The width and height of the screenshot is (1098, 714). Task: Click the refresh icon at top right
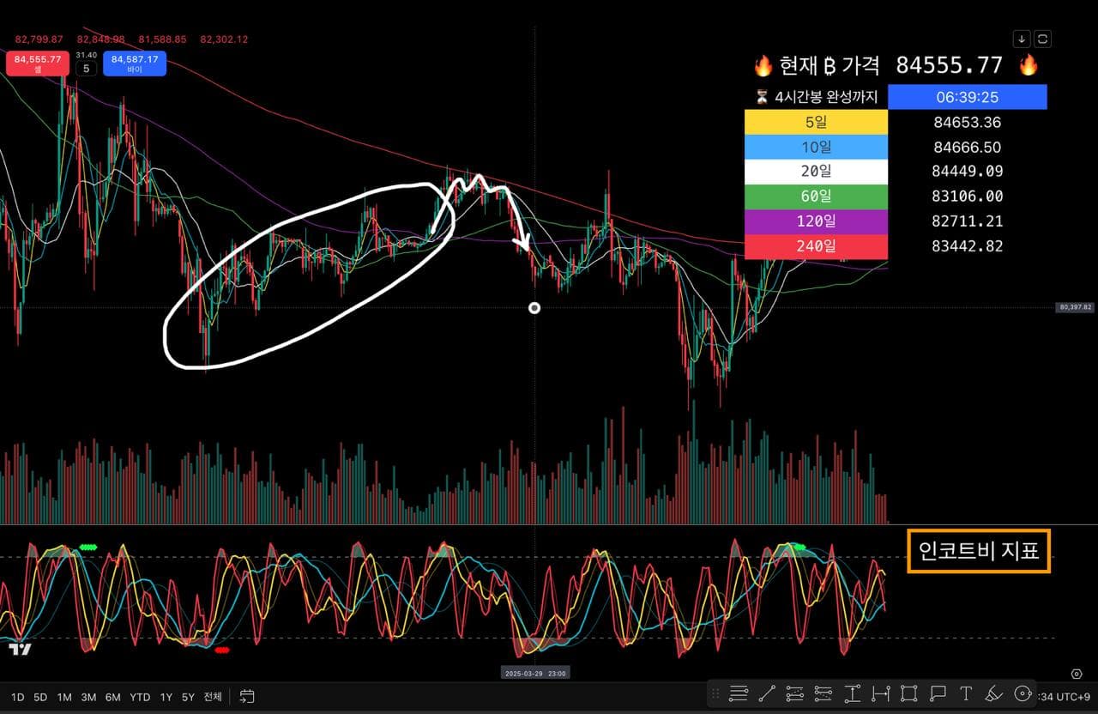point(1043,39)
